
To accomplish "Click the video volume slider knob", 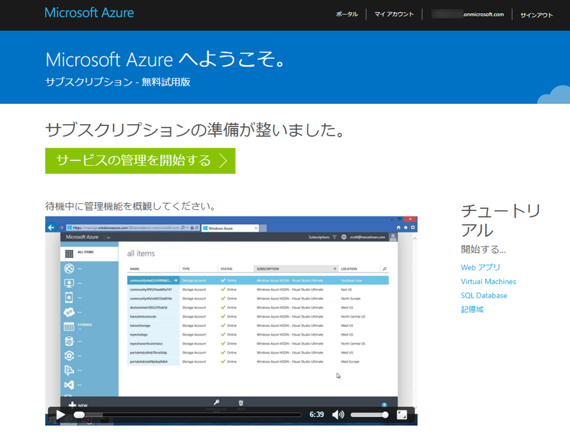I will pos(385,415).
